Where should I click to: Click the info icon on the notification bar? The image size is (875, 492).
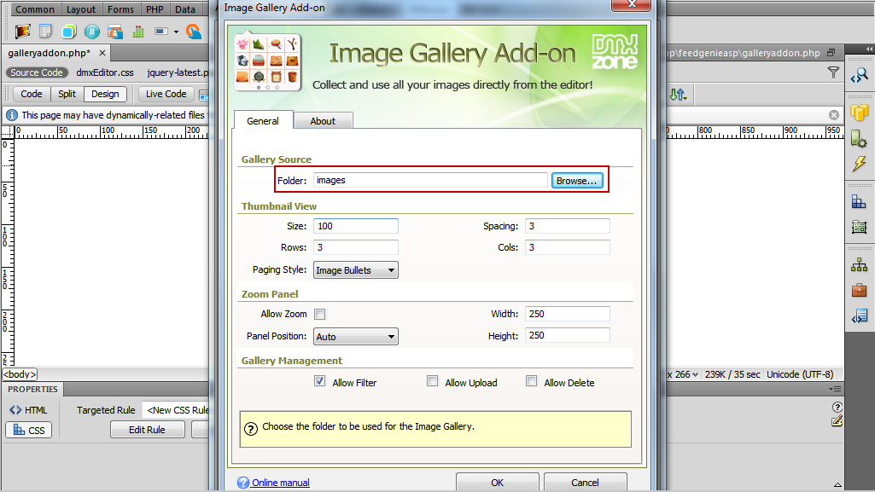11,115
